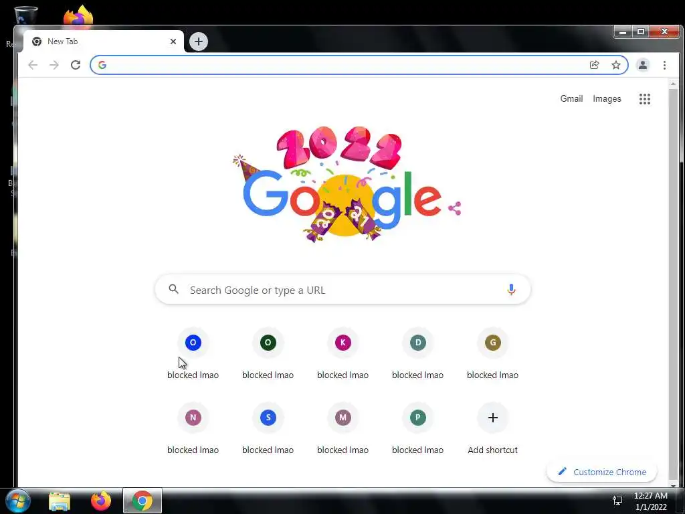Screen dimensions: 685x514
Task: Click the Search Google or type a URL box
Action: coord(343,289)
